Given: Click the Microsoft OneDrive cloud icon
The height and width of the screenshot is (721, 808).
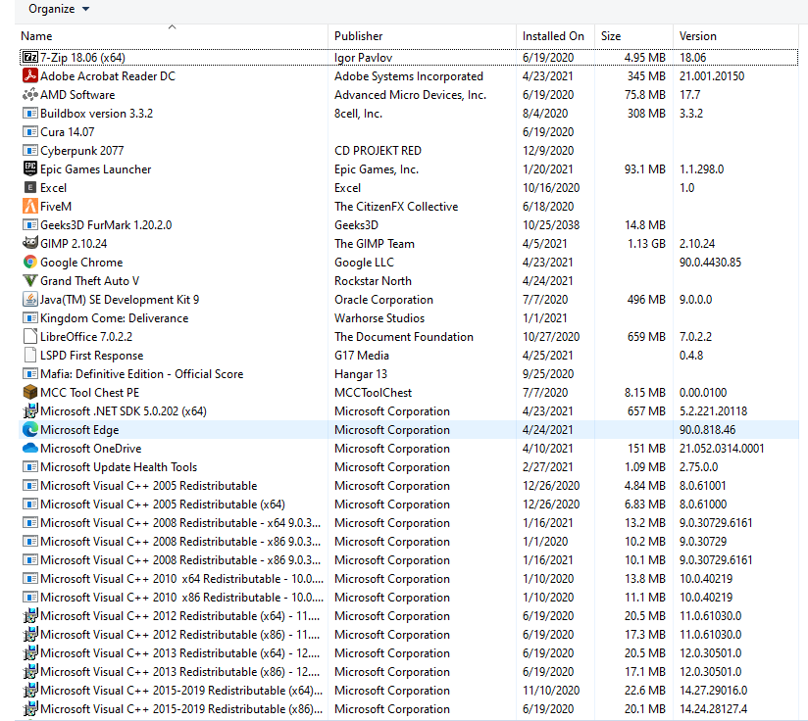Looking at the screenshot, I should tap(30, 449).
